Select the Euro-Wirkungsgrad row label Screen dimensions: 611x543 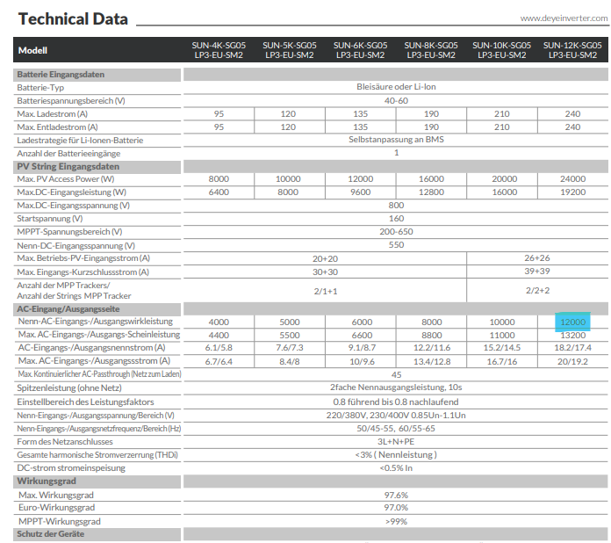coord(56,508)
